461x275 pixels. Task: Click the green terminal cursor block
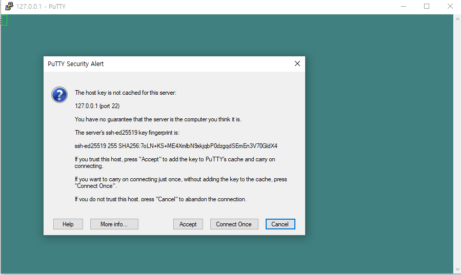coord(5,20)
